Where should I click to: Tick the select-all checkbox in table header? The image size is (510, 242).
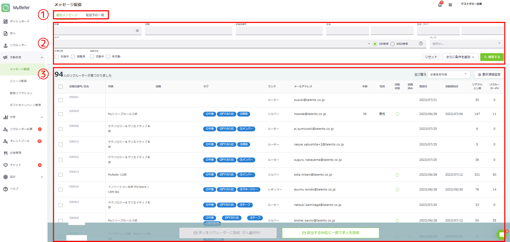click(61, 87)
